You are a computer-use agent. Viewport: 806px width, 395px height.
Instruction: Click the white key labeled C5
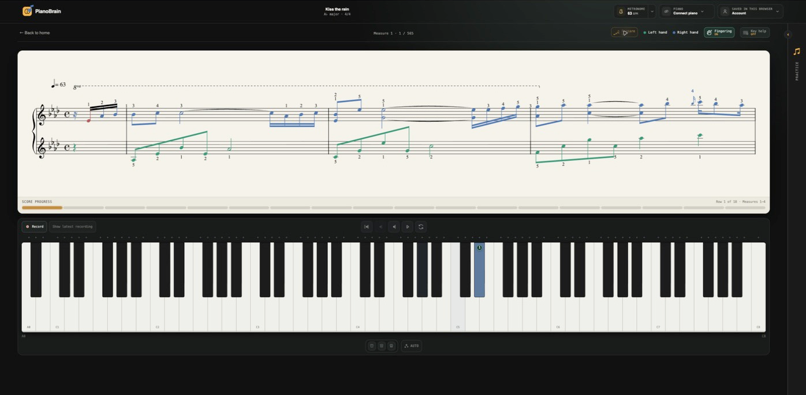pos(458,314)
